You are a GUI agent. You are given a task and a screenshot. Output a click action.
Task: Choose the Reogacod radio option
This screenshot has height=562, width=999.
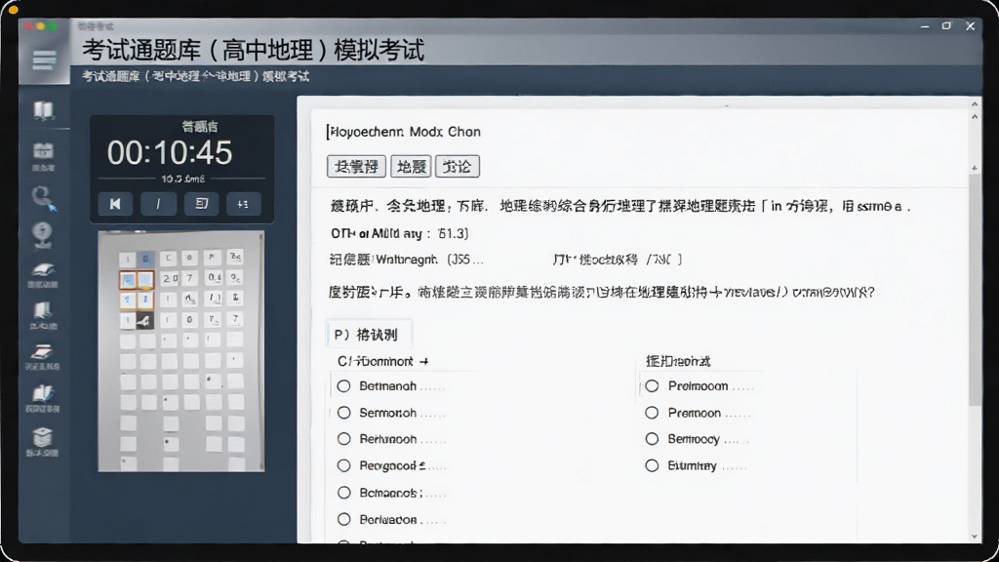tap(344, 465)
